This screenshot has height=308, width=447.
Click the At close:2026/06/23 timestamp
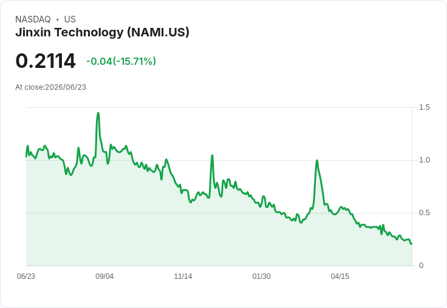tap(51, 87)
